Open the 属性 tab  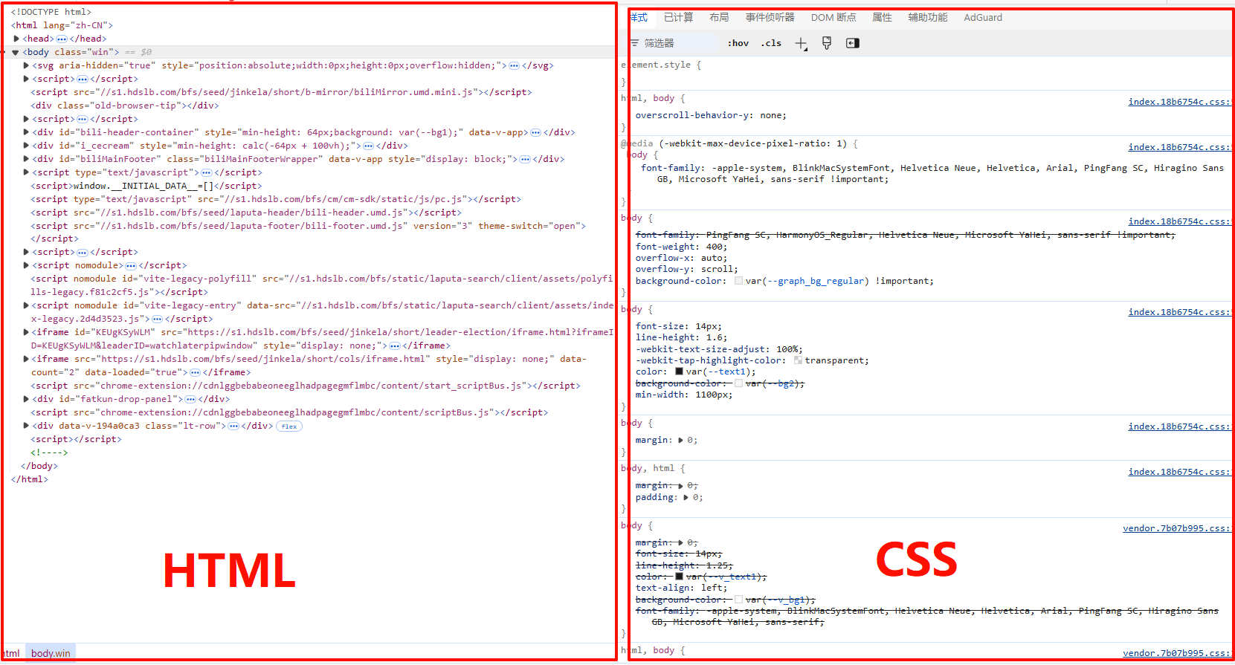click(882, 17)
